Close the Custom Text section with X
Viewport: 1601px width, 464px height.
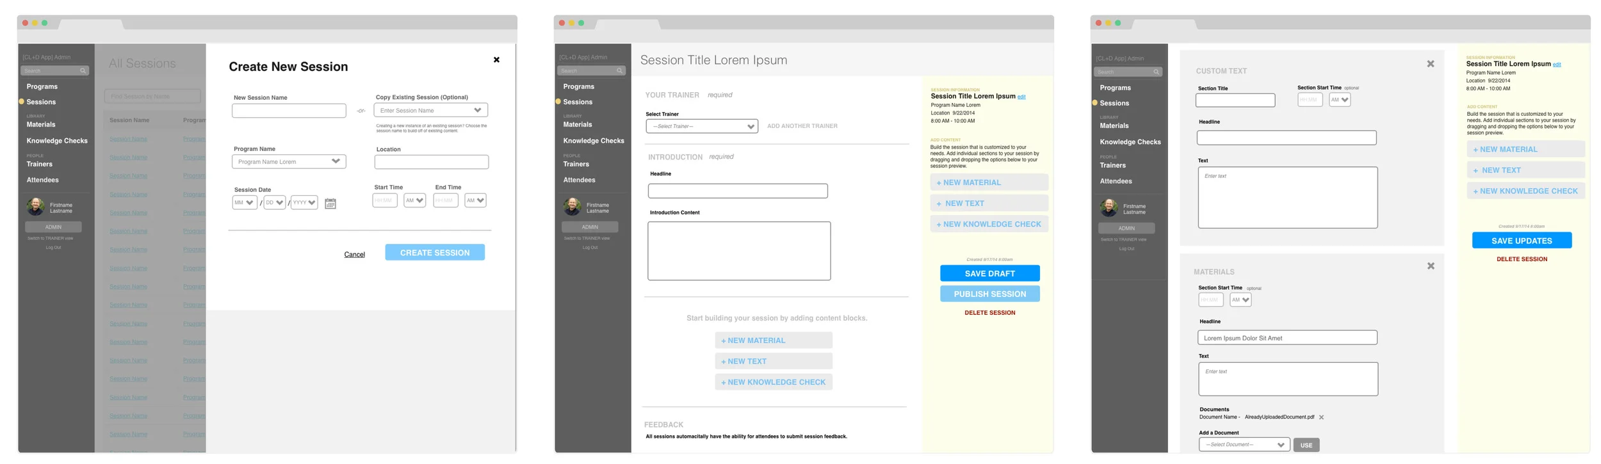tap(1431, 64)
